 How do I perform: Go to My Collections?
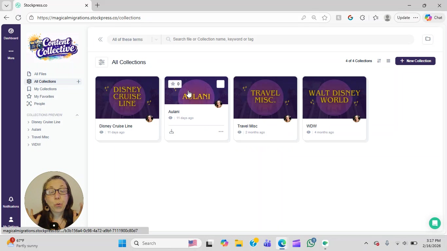[x=45, y=89]
